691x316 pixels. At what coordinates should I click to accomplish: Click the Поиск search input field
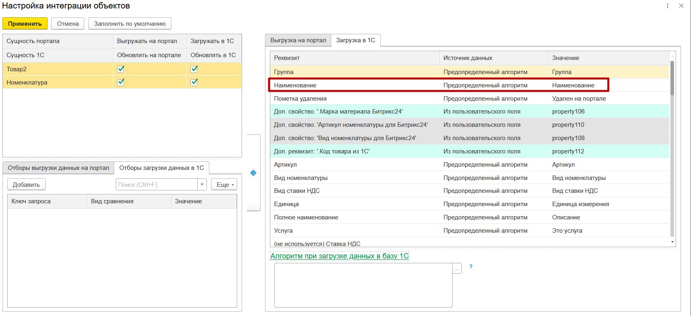157,184
